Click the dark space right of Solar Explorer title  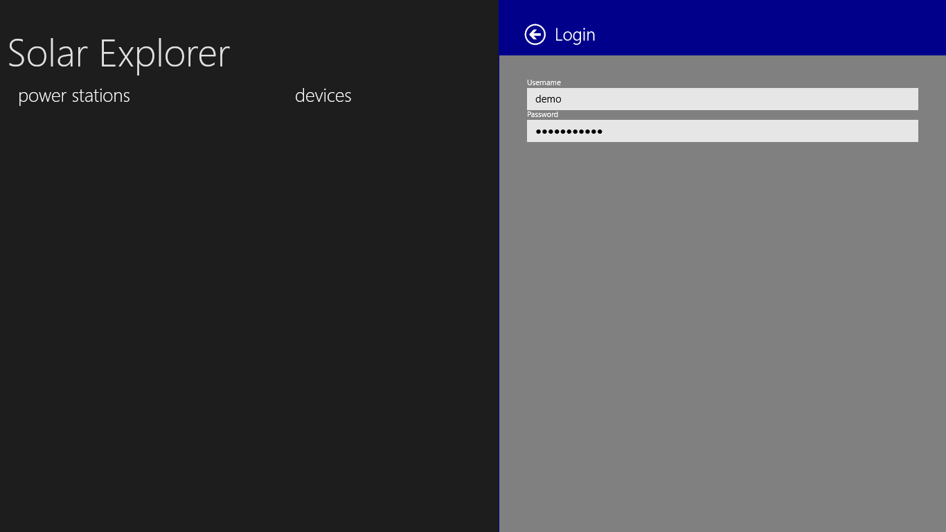(360, 52)
